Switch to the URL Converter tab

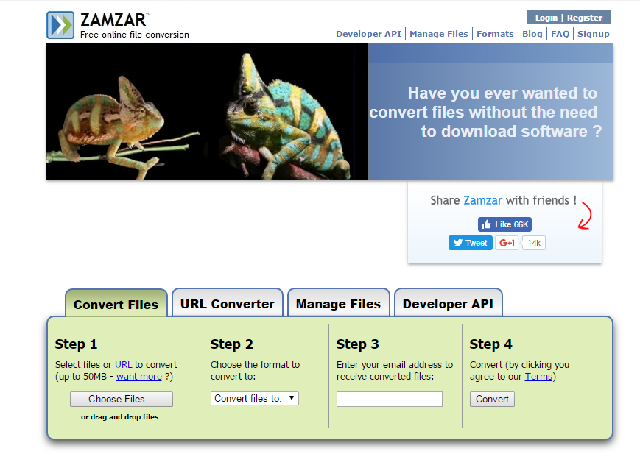tap(228, 302)
